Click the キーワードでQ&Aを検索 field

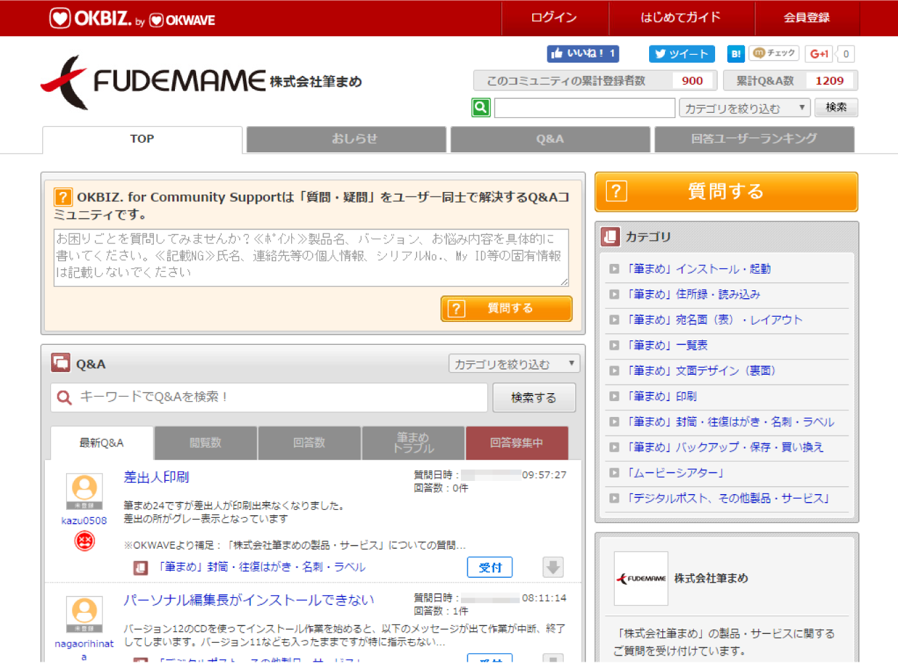tap(269, 397)
